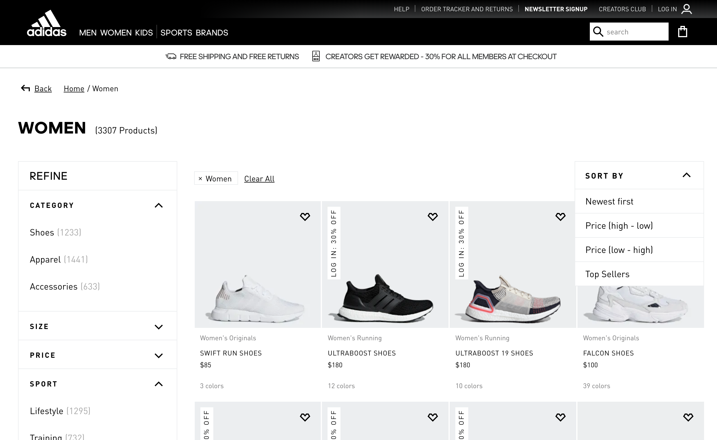Viewport: 717px width, 440px height.
Task: Filter category by Shoes (1233)
Action: pyautogui.click(x=55, y=232)
